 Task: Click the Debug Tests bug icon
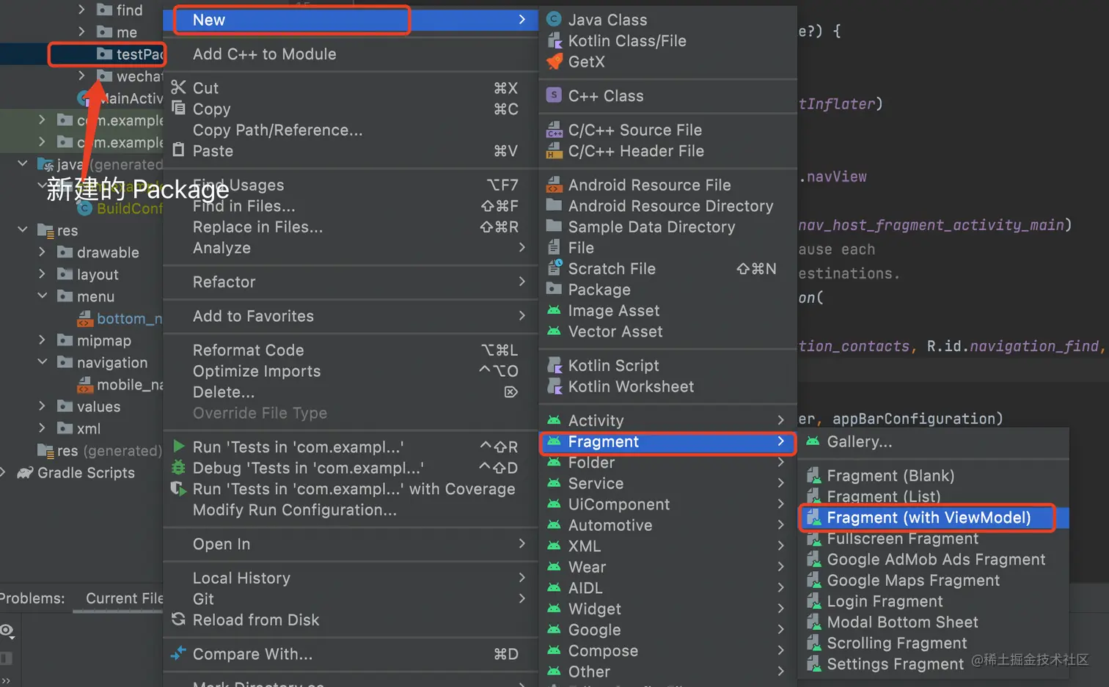click(178, 468)
